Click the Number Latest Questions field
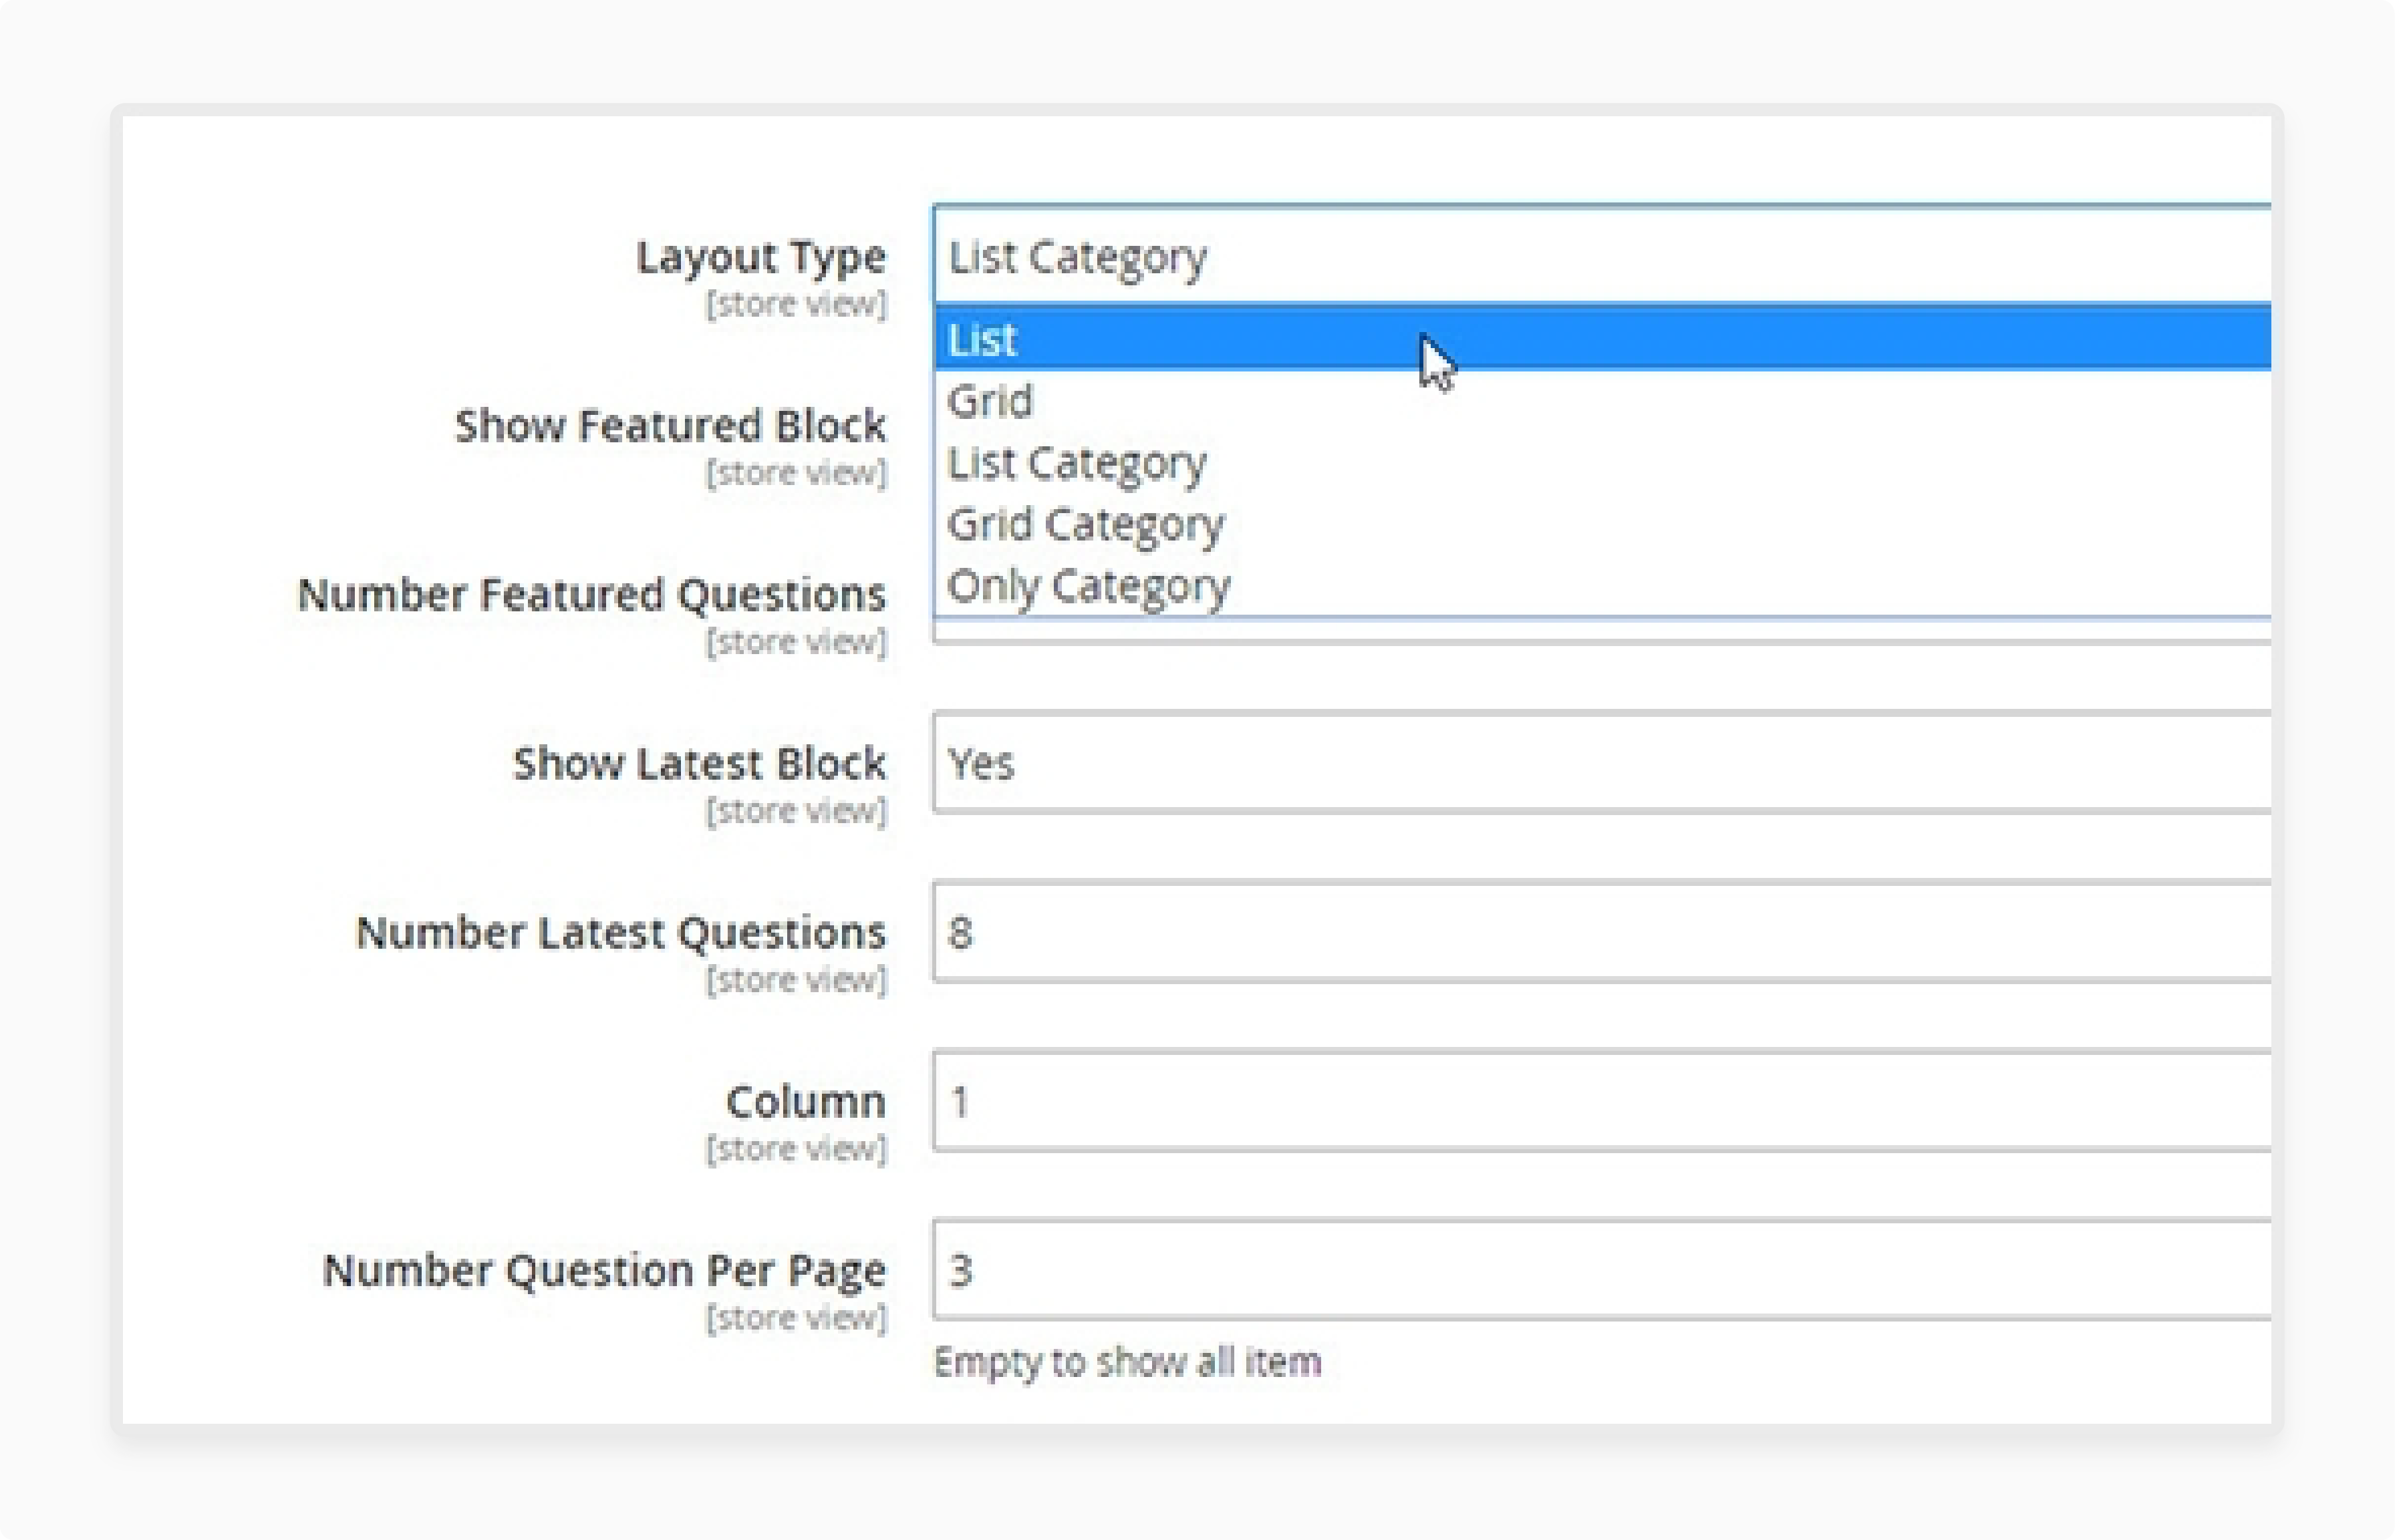 tap(1602, 931)
